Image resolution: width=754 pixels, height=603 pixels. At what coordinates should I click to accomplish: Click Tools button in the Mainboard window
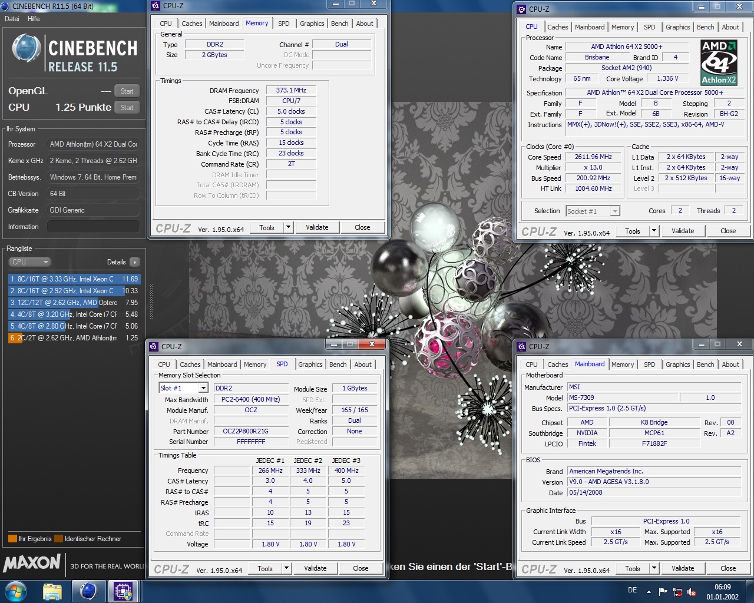click(x=632, y=568)
